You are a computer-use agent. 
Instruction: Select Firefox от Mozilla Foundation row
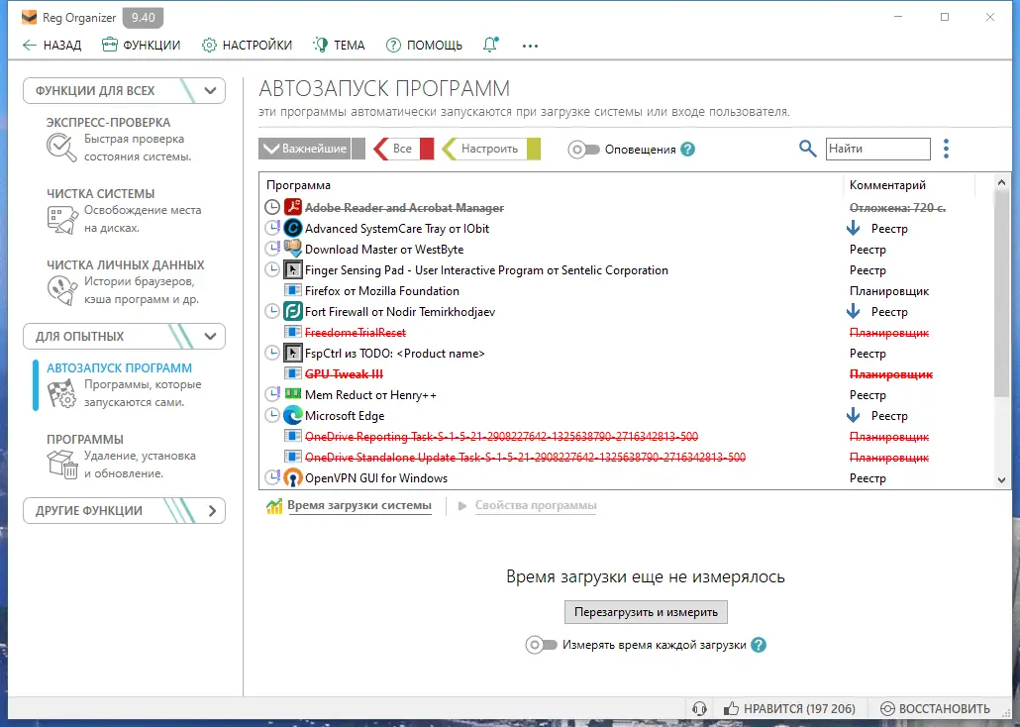(x=627, y=291)
